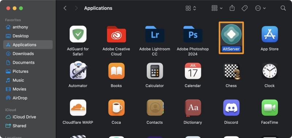Open the Adobe Photoshop 2024 folder
Screen dimensions: 292x138
pos(193,34)
